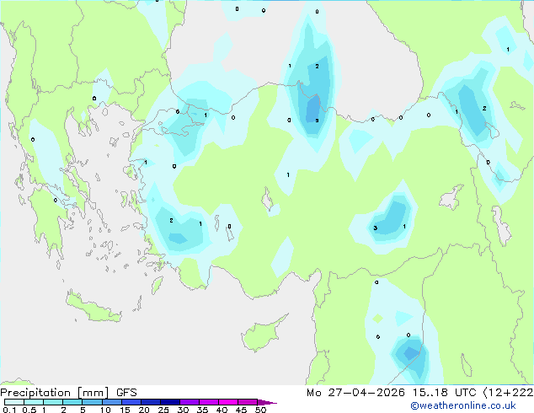This screenshot has height=413, width=534.
Task: Select the 35–40 mm legend color swatch
Action: [x=208, y=402]
